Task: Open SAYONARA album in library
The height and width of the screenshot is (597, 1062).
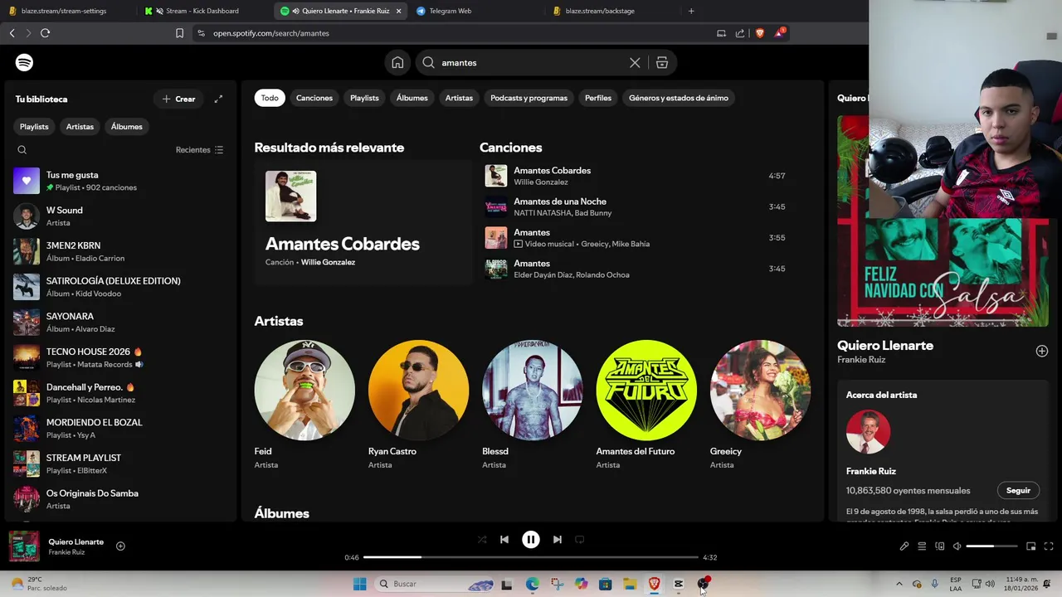Action: pyautogui.click(x=120, y=323)
